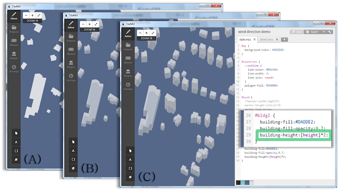Open the Carto reference brackets tool in window C
Viewport: 338px width, 191px height.
pyautogui.click(x=130, y=168)
